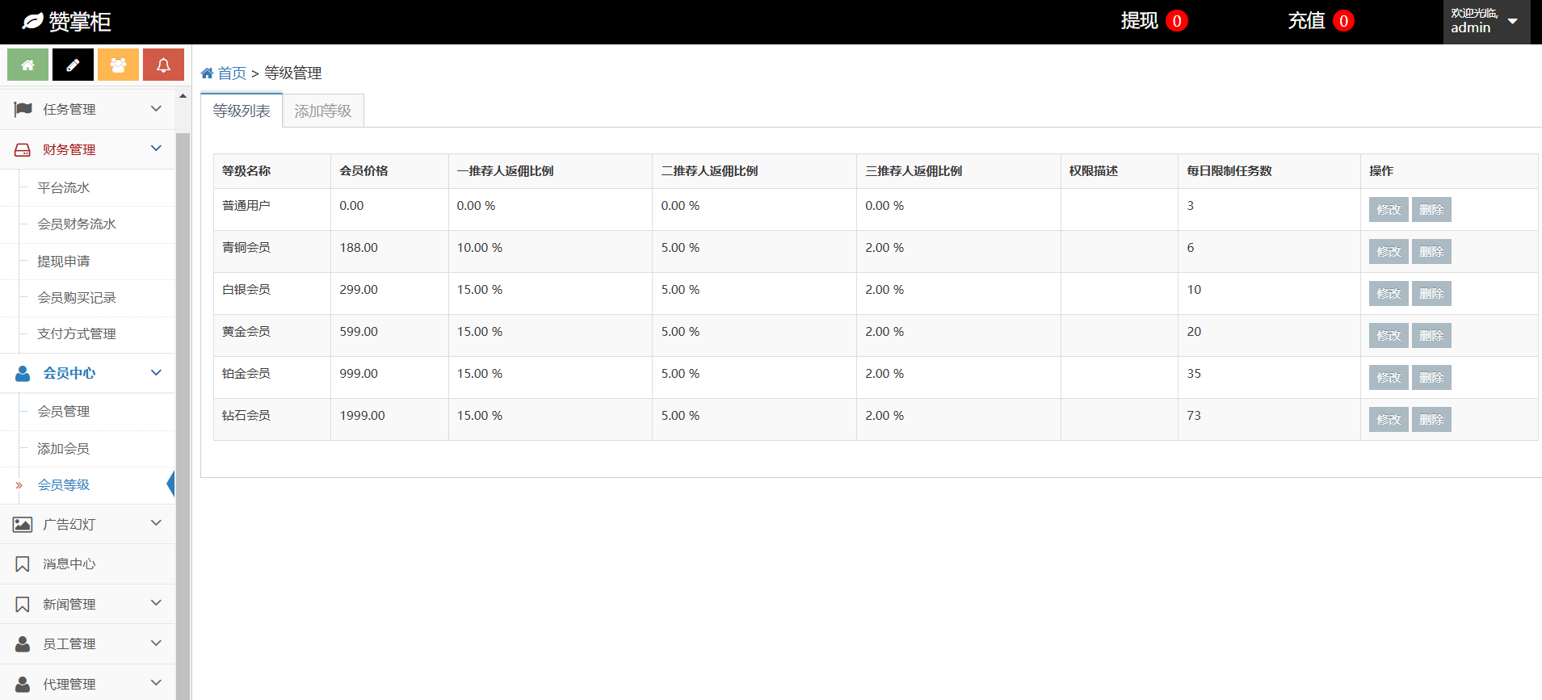Open the orange users group icon

pyautogui.click(x=118, y=65)
